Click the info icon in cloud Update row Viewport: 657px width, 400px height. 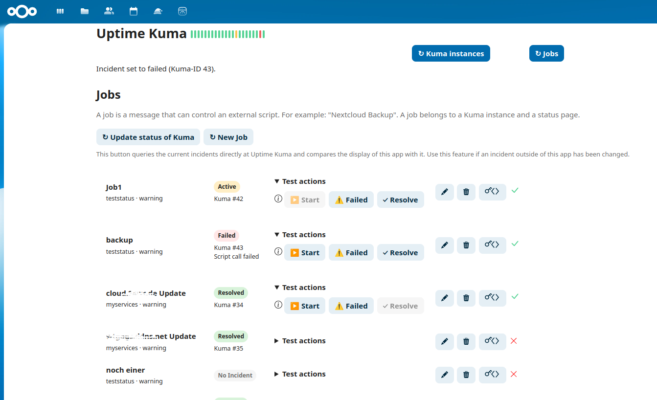(x=278, y=305)
